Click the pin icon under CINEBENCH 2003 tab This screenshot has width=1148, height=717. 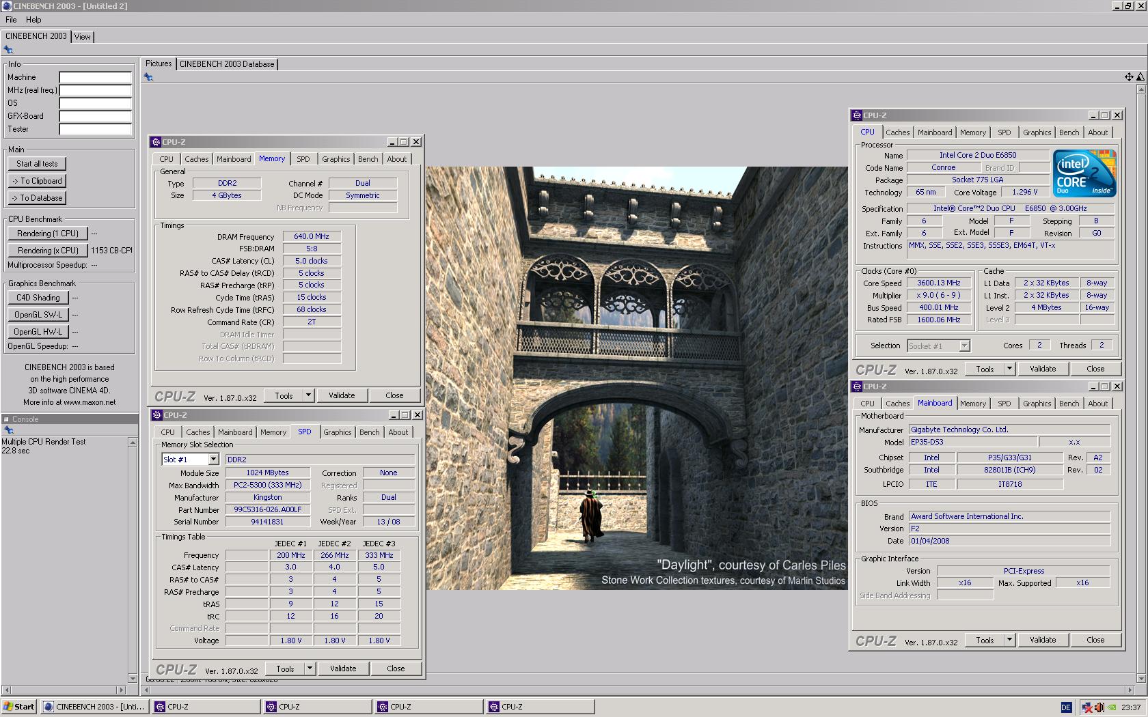(8, 50)
